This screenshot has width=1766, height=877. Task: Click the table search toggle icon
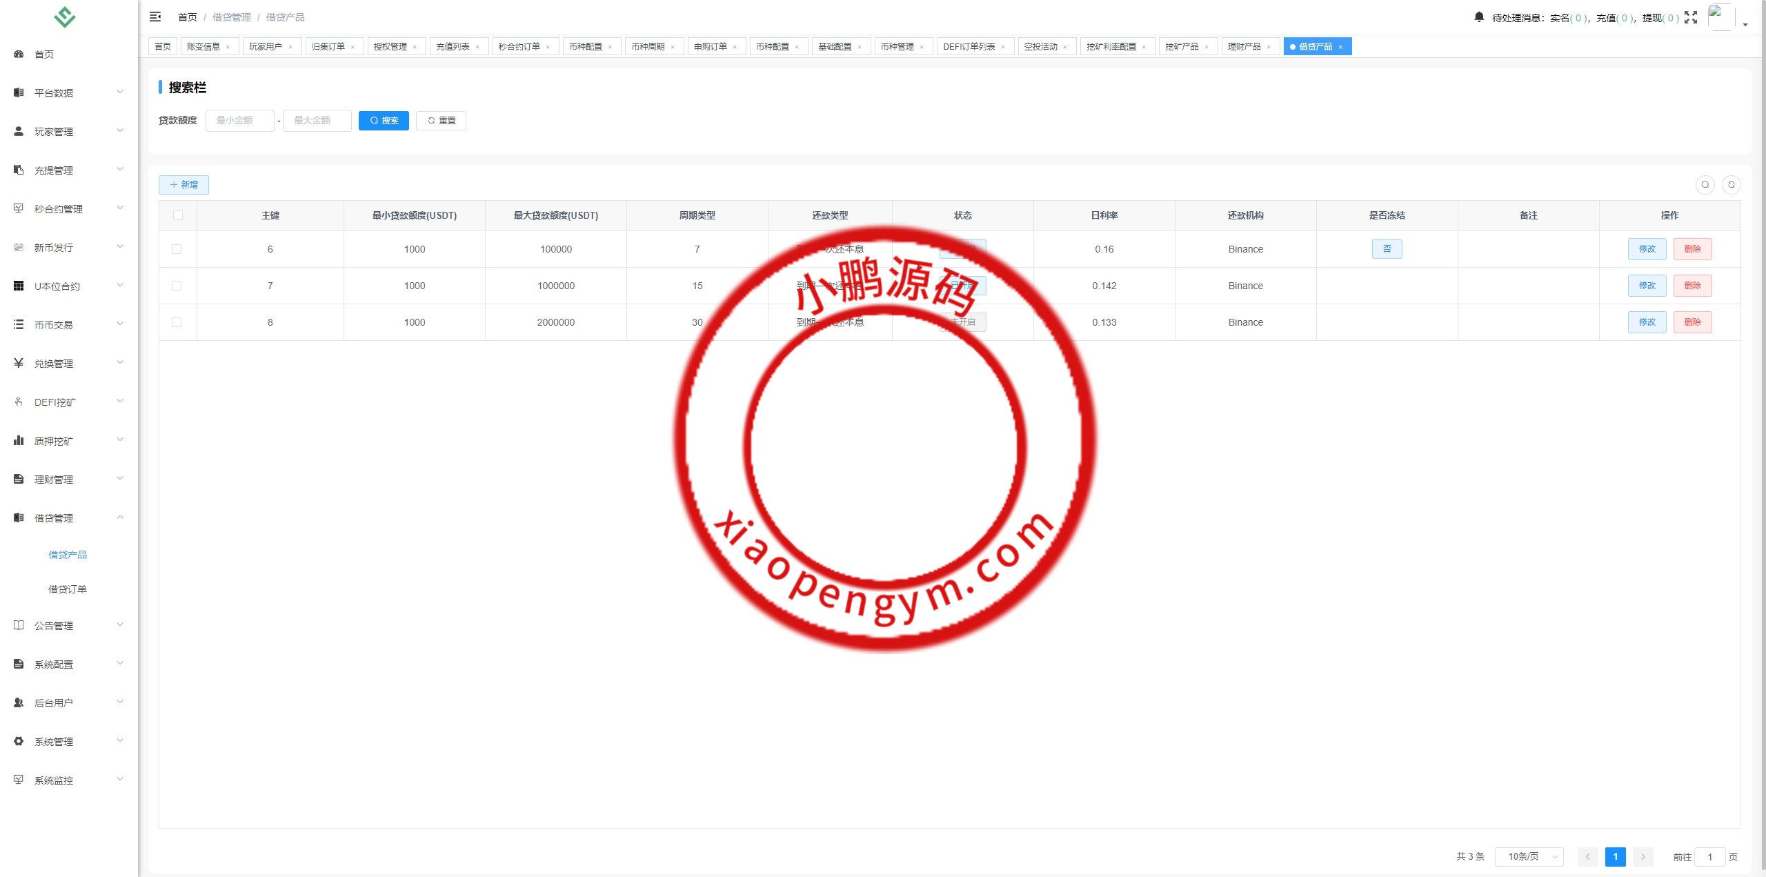coord(1705,185)
